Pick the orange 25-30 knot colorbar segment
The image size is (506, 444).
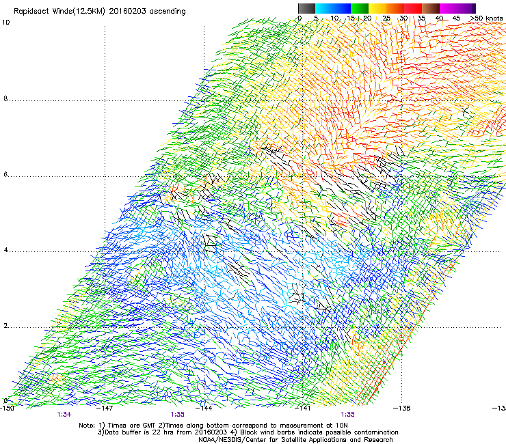[x=395, y=8]
